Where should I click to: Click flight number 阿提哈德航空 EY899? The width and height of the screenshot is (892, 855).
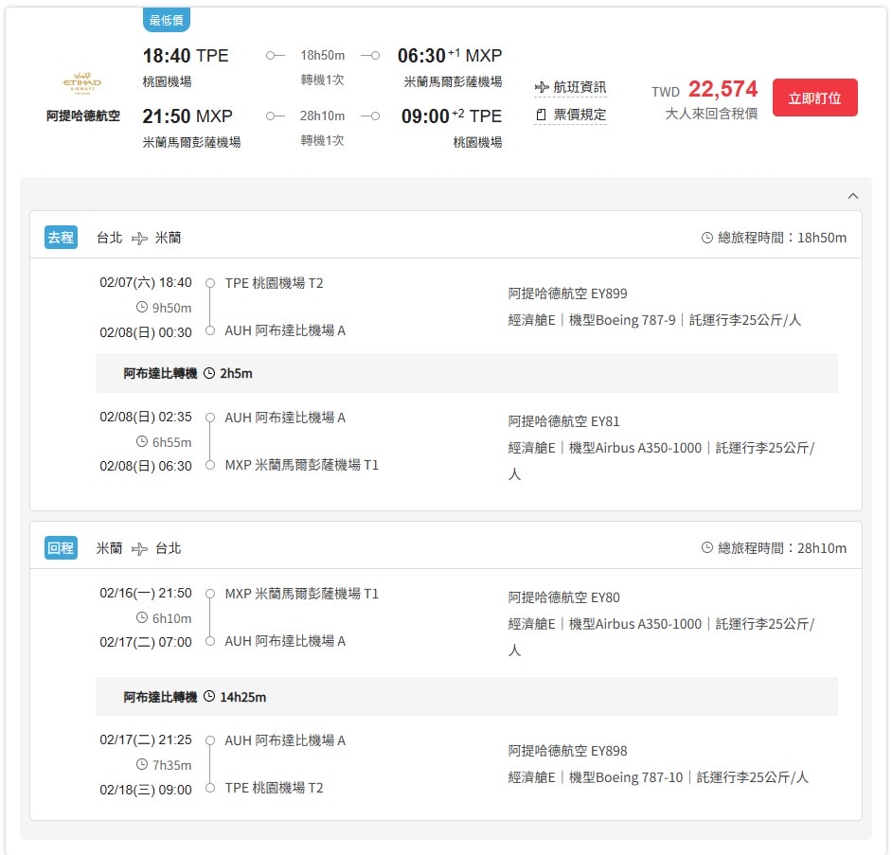coord(568,294)
